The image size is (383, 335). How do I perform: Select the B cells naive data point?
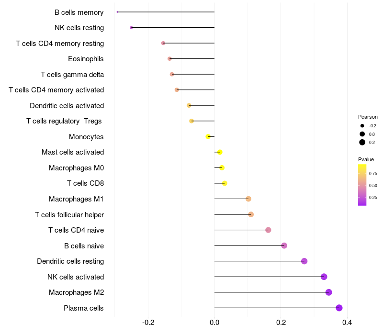[284, 246]
